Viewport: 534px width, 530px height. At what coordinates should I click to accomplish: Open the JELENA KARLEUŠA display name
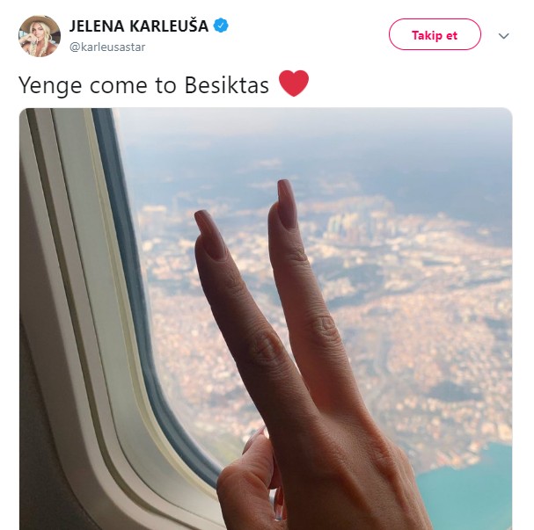coord(139,26)
